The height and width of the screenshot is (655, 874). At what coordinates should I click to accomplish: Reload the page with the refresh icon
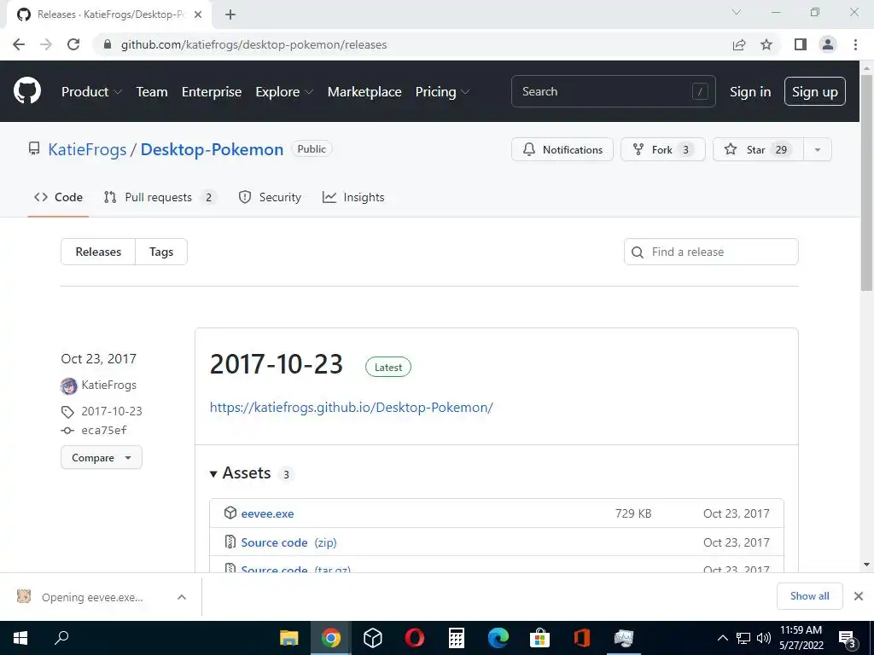[73, 44]
